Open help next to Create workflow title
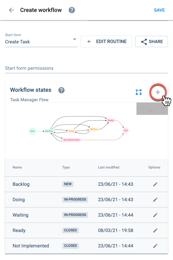173x260 pixels. click(72, 10)
